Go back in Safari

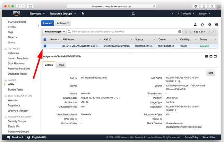pos(18,6)
